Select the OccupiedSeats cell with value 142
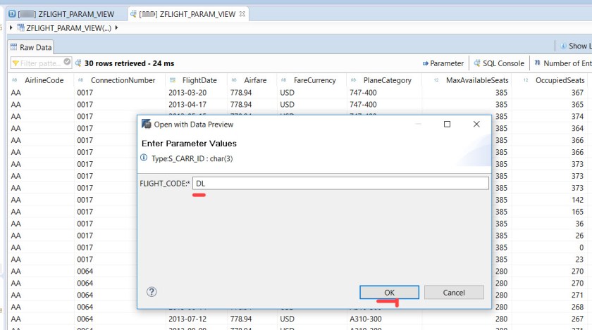 pos(577,200)
